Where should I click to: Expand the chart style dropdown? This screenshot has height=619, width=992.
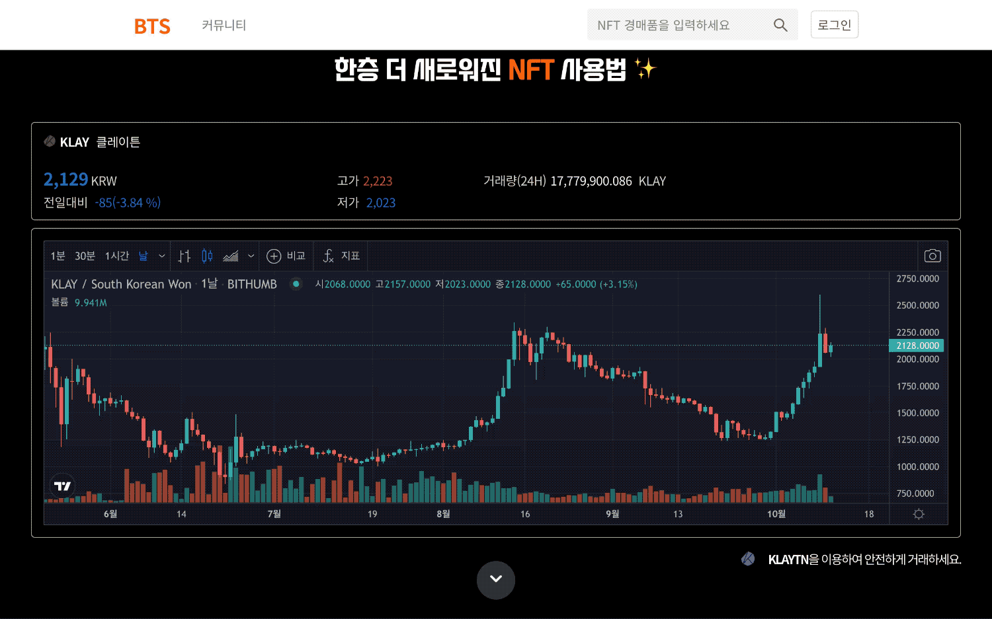[251, 256]
